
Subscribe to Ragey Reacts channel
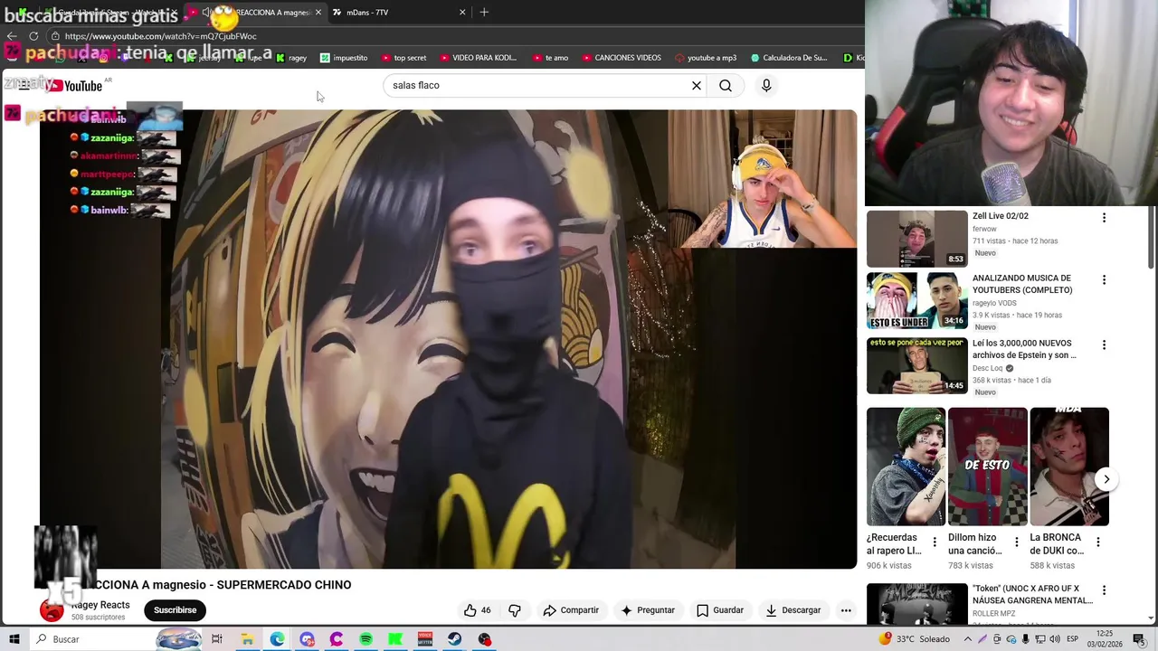pyautogui.click(x=175, y=610)
